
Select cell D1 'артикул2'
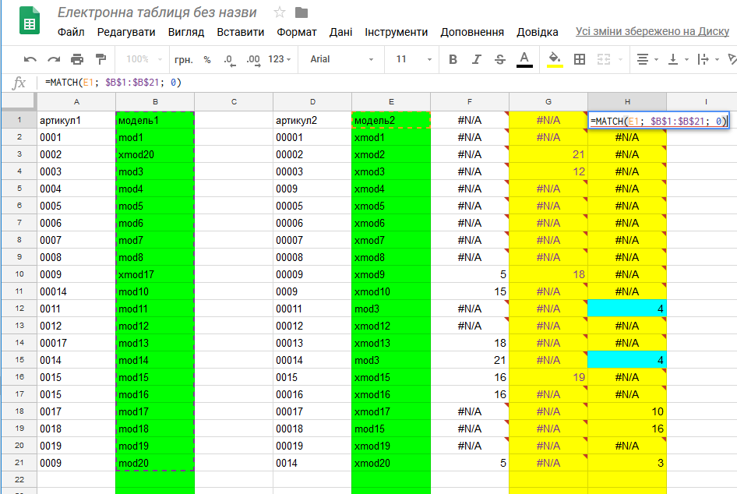click(312, 120)
